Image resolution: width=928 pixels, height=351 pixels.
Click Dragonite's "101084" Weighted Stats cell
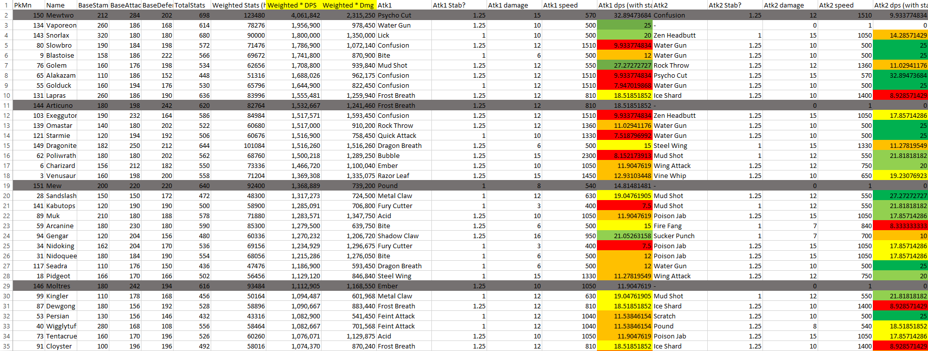[x=238, y=145]
